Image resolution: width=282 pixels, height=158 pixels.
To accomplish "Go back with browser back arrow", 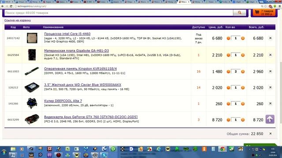I will point(3,6).
